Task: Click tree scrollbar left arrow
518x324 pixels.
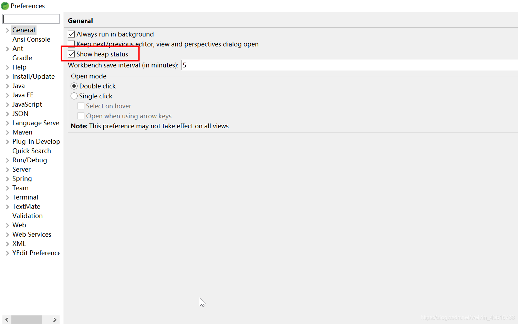Action: pos(7,320)
